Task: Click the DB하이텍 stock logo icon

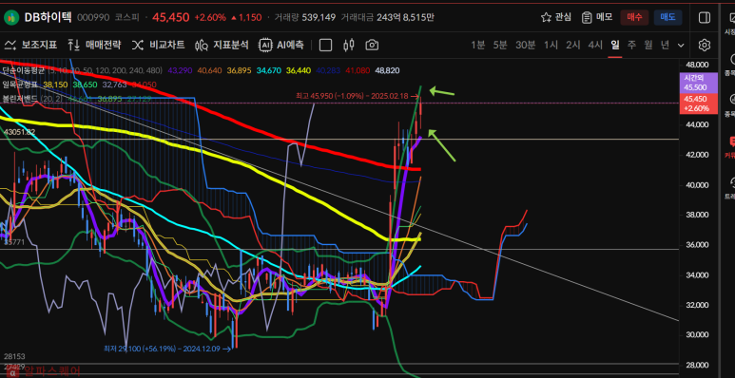Action: coord(11,18)
